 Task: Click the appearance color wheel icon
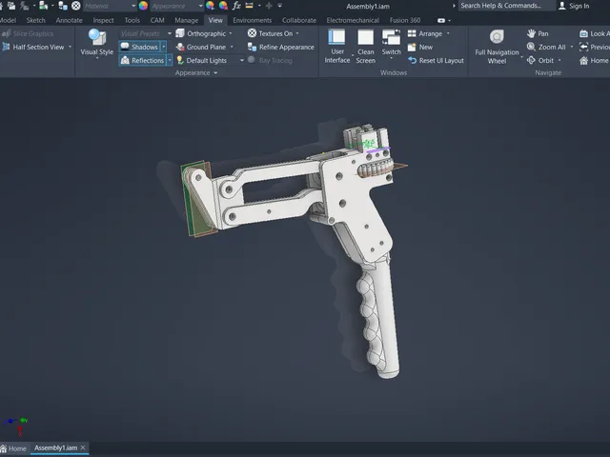[x=143, y=6]
